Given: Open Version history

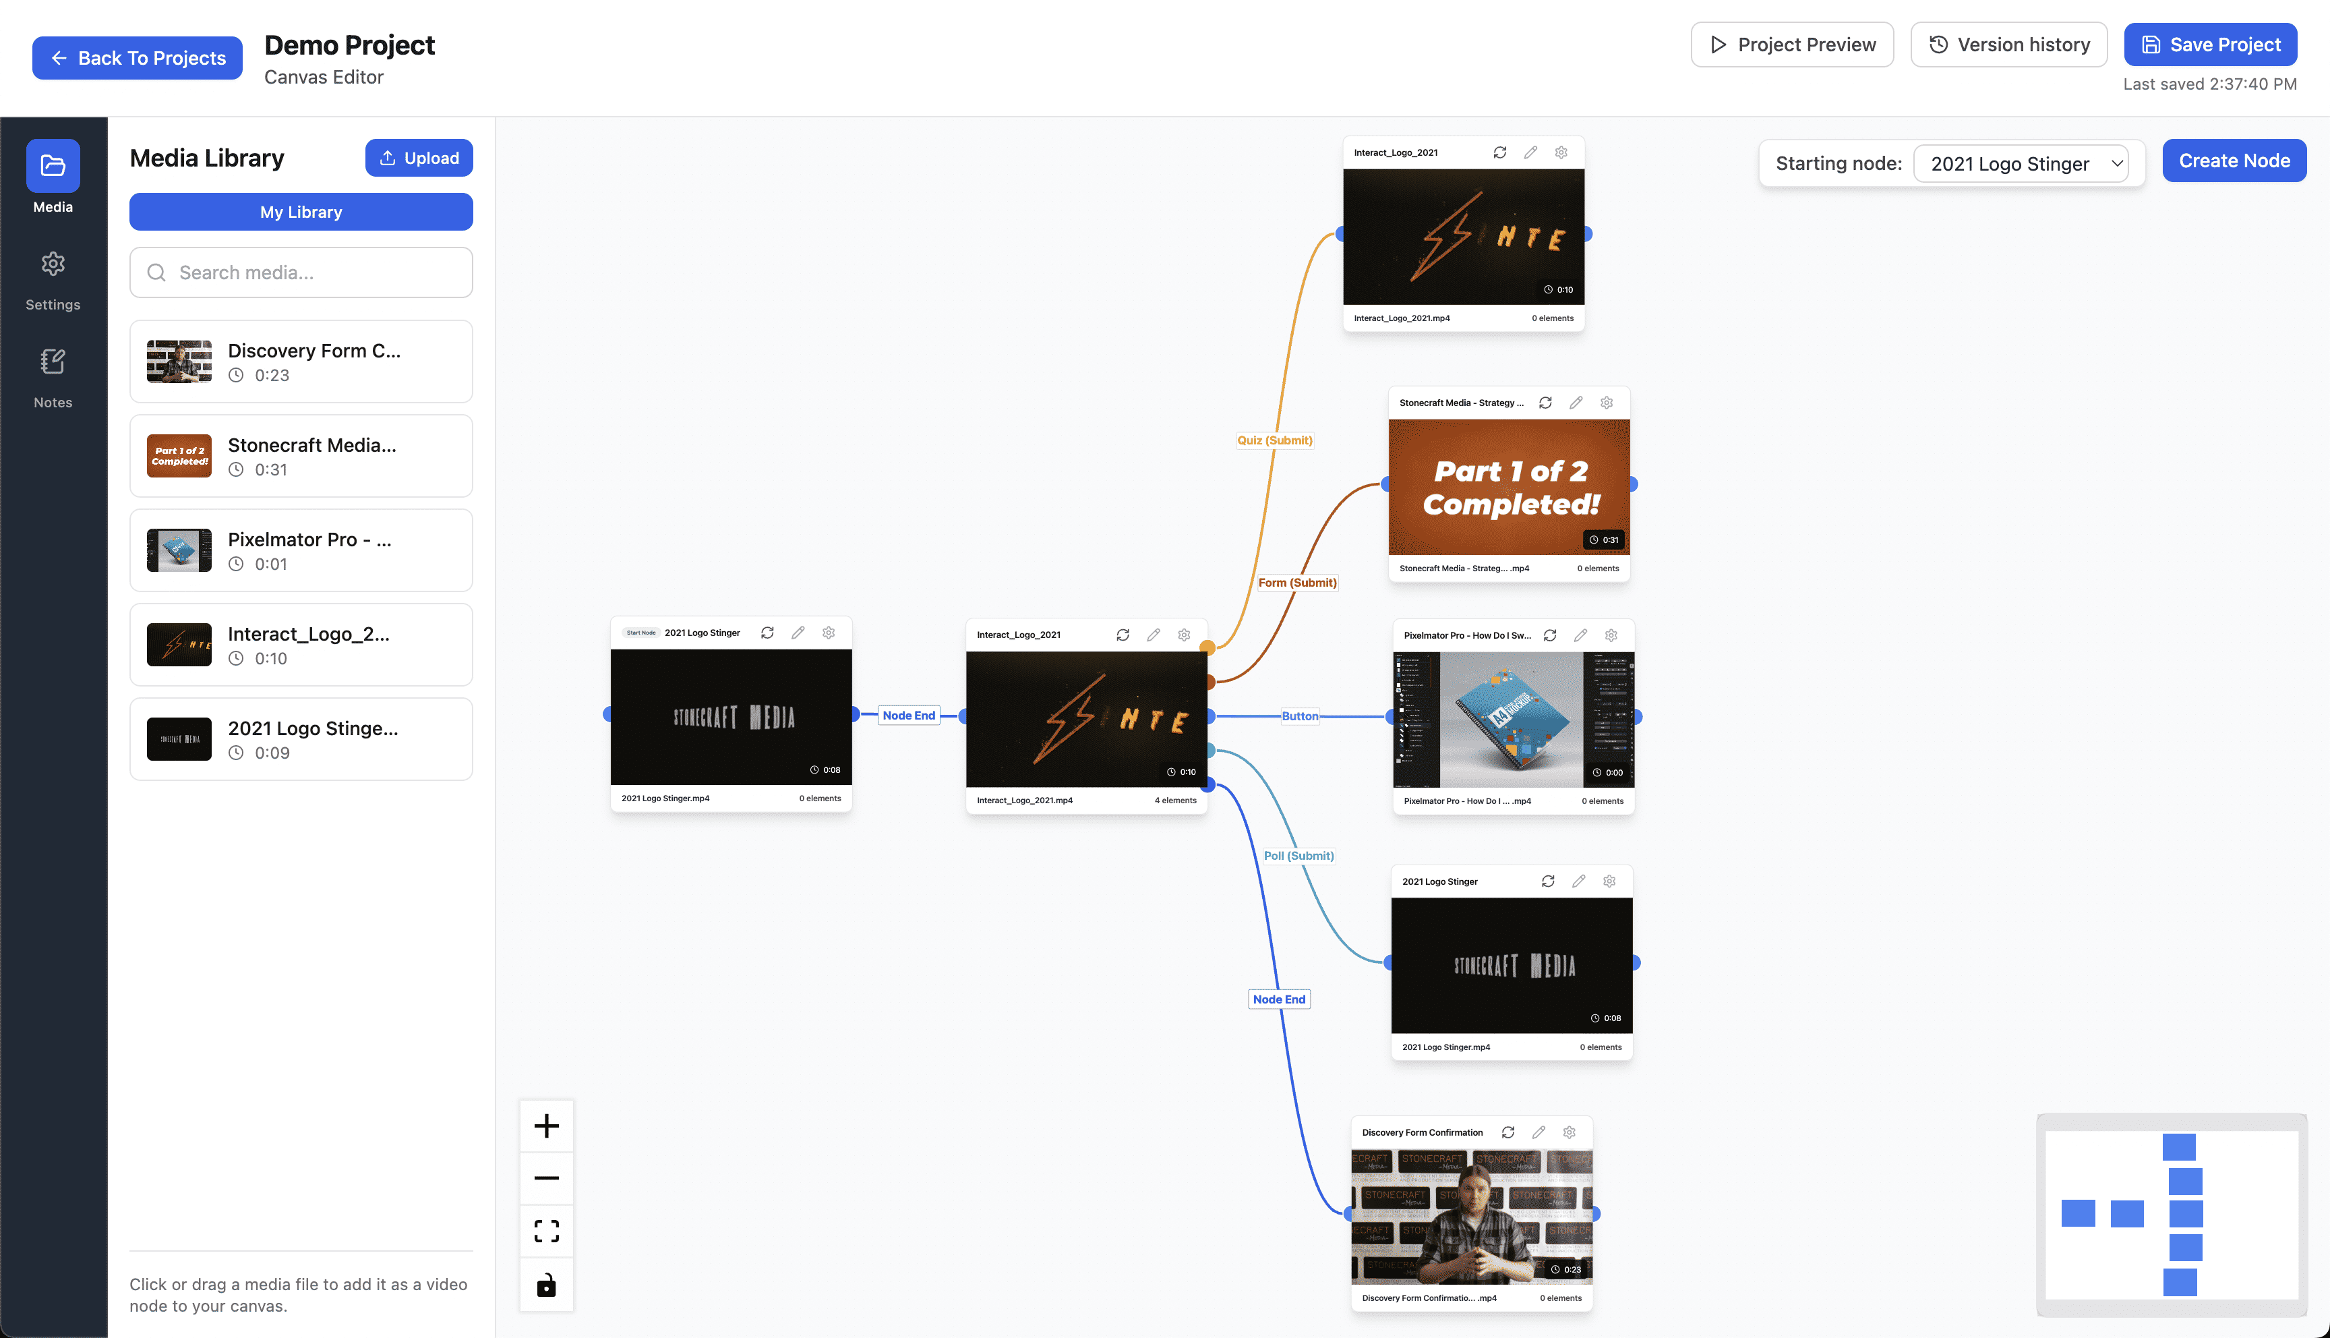Looking at the screenshot, I should coord(2008,44).
